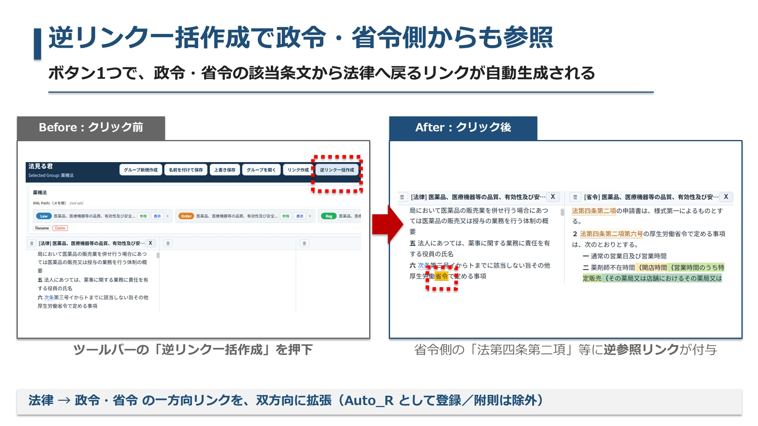Click 参照 on the Law document chip

143,216
